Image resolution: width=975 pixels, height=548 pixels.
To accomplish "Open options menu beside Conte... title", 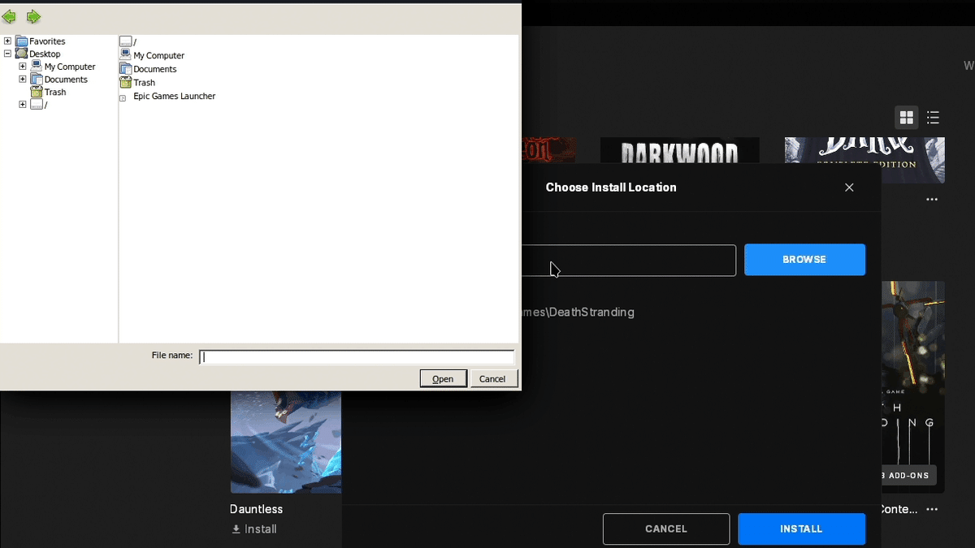I will [932, 510].
